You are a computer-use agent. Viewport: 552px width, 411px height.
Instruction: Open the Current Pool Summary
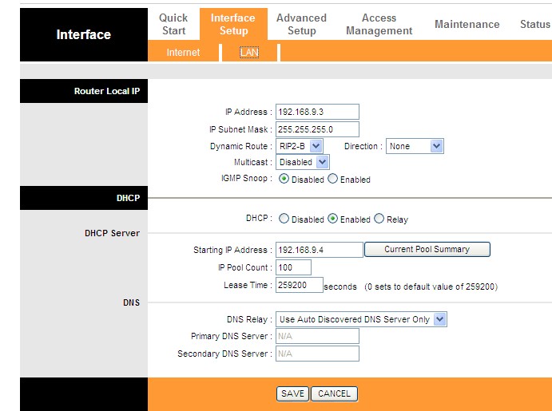coord(427,249)
